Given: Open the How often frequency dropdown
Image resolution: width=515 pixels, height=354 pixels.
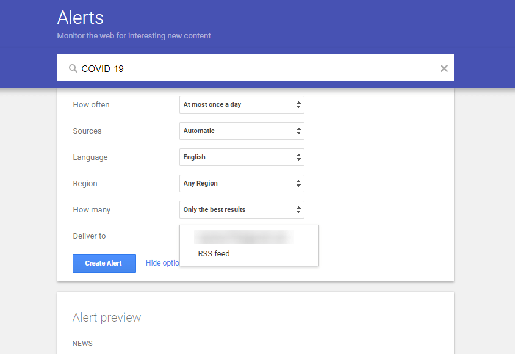Looking at the screenshot, I should pos(242,104).
